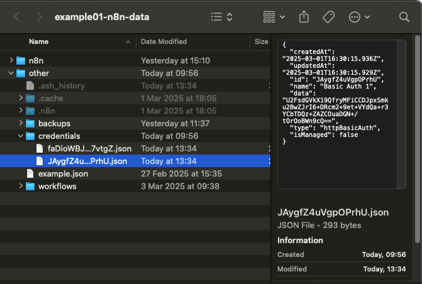Expand the workflows folder arrow
Image resolution: width=422 pixels, height=284 pixels.
[21, 186]
